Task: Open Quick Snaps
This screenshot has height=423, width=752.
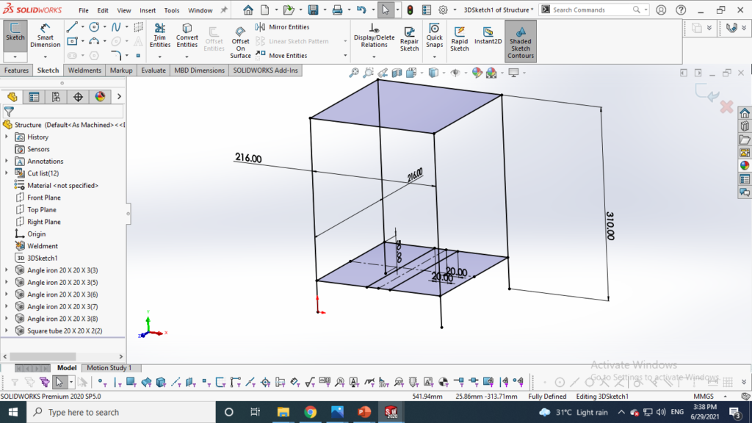Action: 434,35
